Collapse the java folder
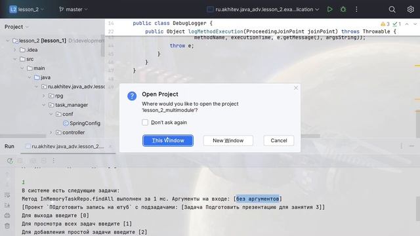Viewport: 420px width, 236px height. pos(30,77)
